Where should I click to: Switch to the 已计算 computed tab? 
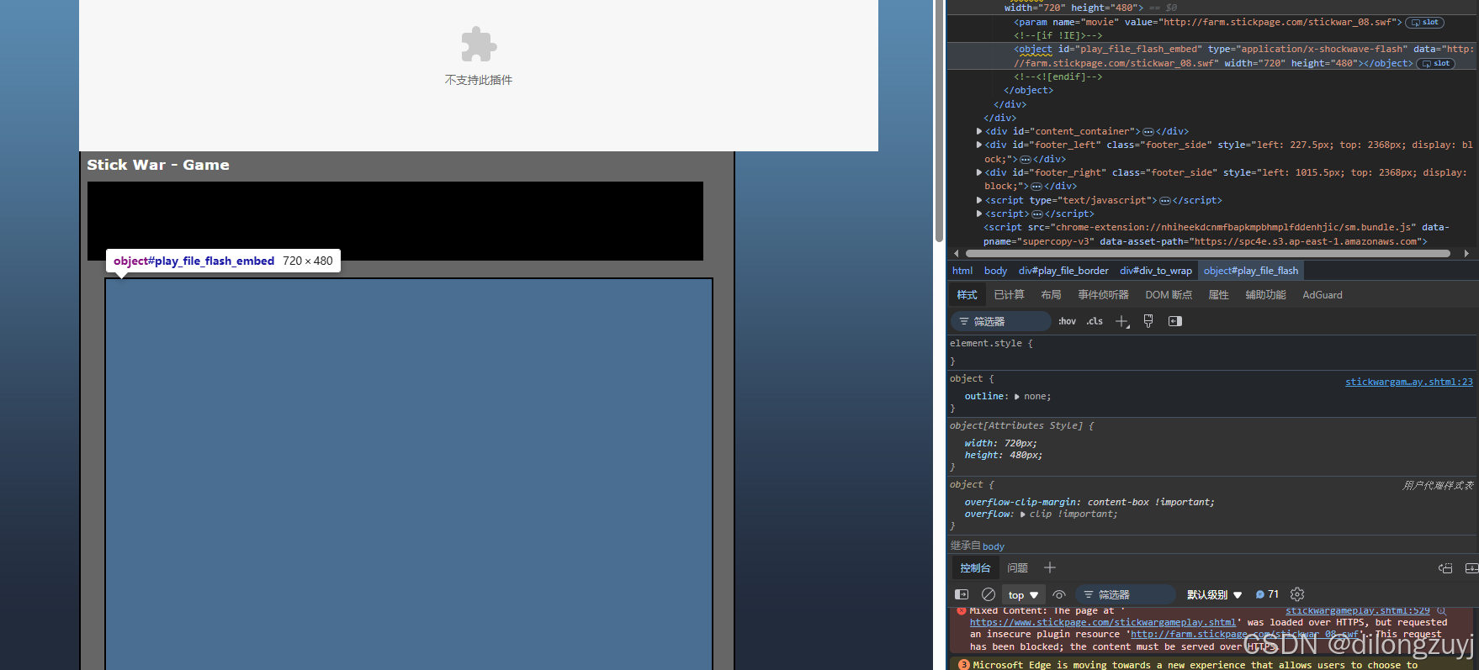[x=1009, y=295]
